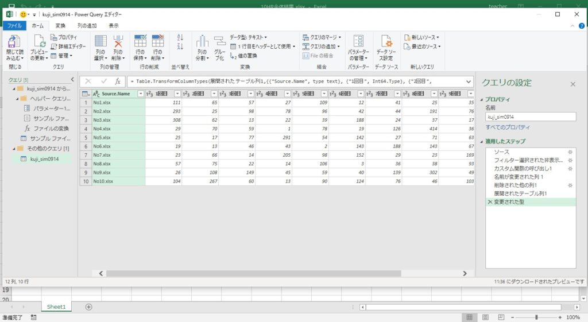Click the Refresh Preview (プレビューの更新) icon
The image size is (588, 322).
tap(39, 41)
